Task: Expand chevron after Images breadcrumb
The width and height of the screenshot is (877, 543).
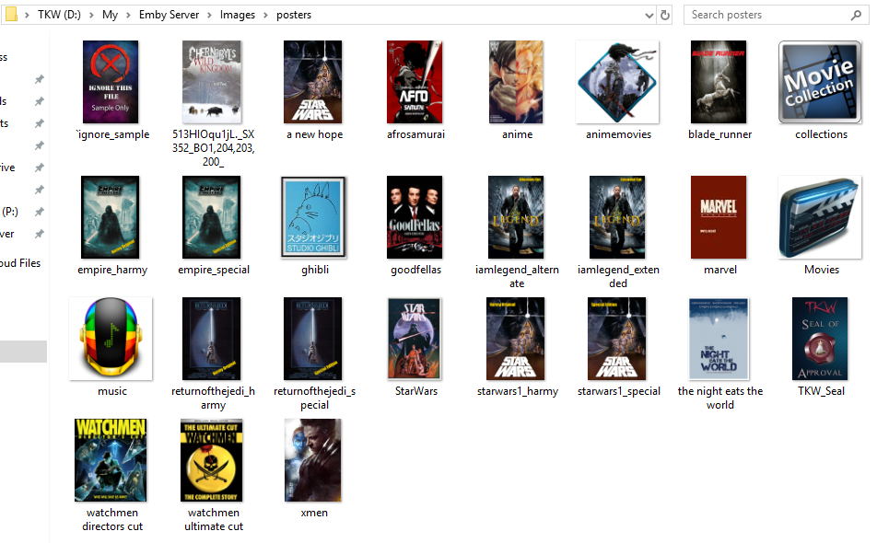Action: point(265,15)
